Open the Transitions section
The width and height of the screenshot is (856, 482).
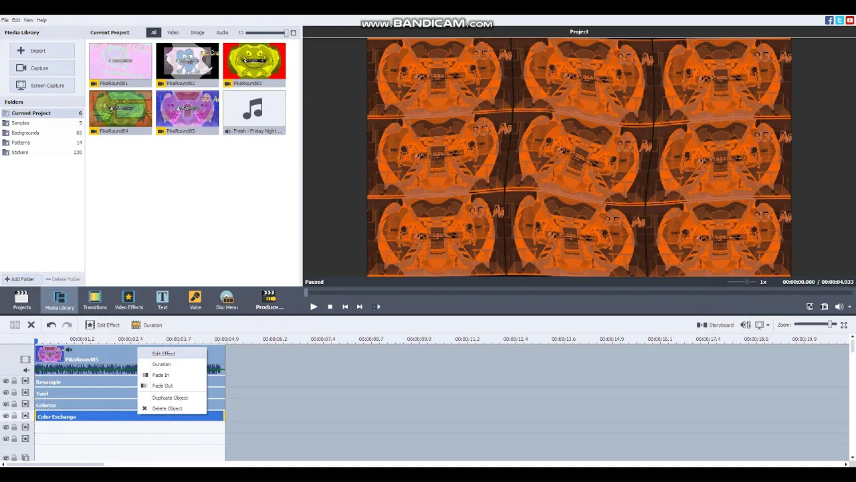click(95, 301)
